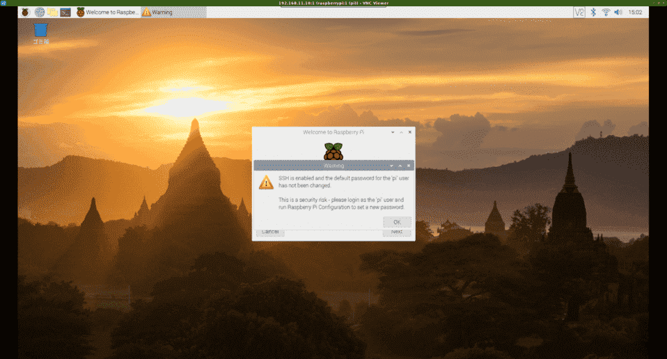Minimize the Warning dialog
The width and height of the screenshot is (667, 359).
(391, 166)
